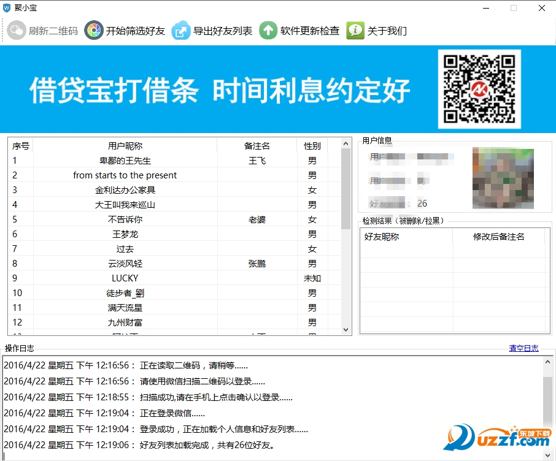The width and height of the screenshot is (556, 461).
Task: Select row 过去
Action: 174,249
